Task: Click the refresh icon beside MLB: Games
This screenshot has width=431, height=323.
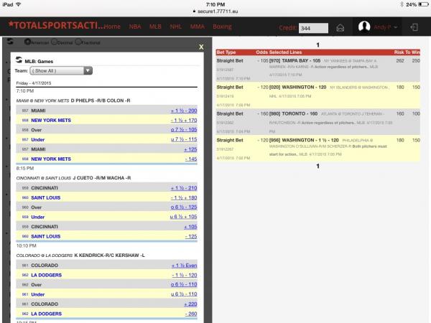Action: [x=18, y=61]
